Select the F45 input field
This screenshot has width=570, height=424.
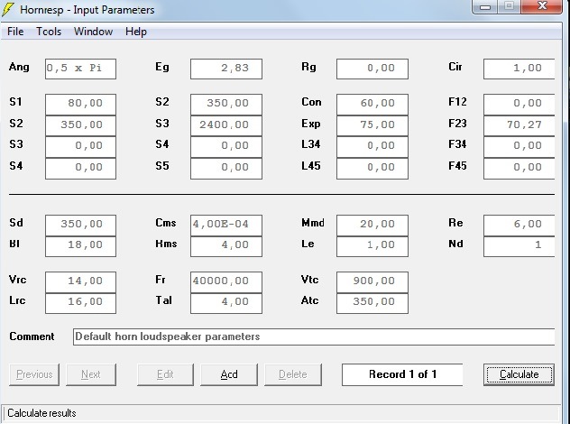519,169
